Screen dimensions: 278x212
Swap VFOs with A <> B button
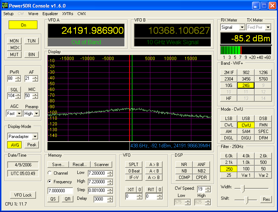(154, 178)
